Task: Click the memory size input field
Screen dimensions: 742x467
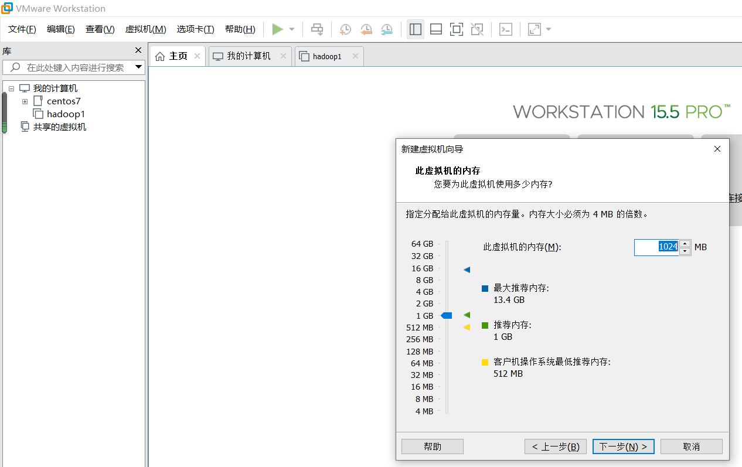Action: pyautogui.click(x=656, y=247)
